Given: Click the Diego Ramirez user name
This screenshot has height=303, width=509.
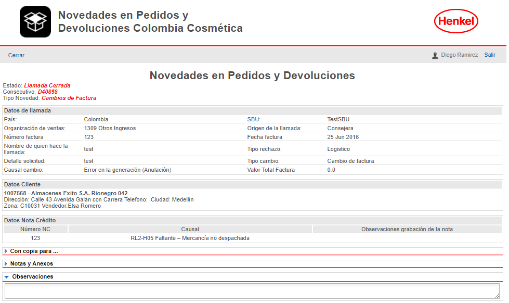Looking at the screenshot, I should point(459,55).
